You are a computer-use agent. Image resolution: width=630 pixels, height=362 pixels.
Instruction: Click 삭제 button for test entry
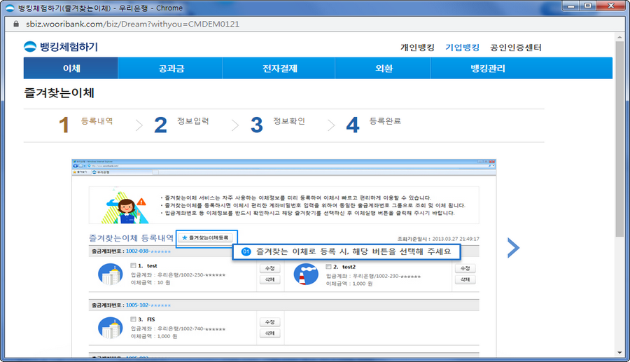tap(270, 279)
